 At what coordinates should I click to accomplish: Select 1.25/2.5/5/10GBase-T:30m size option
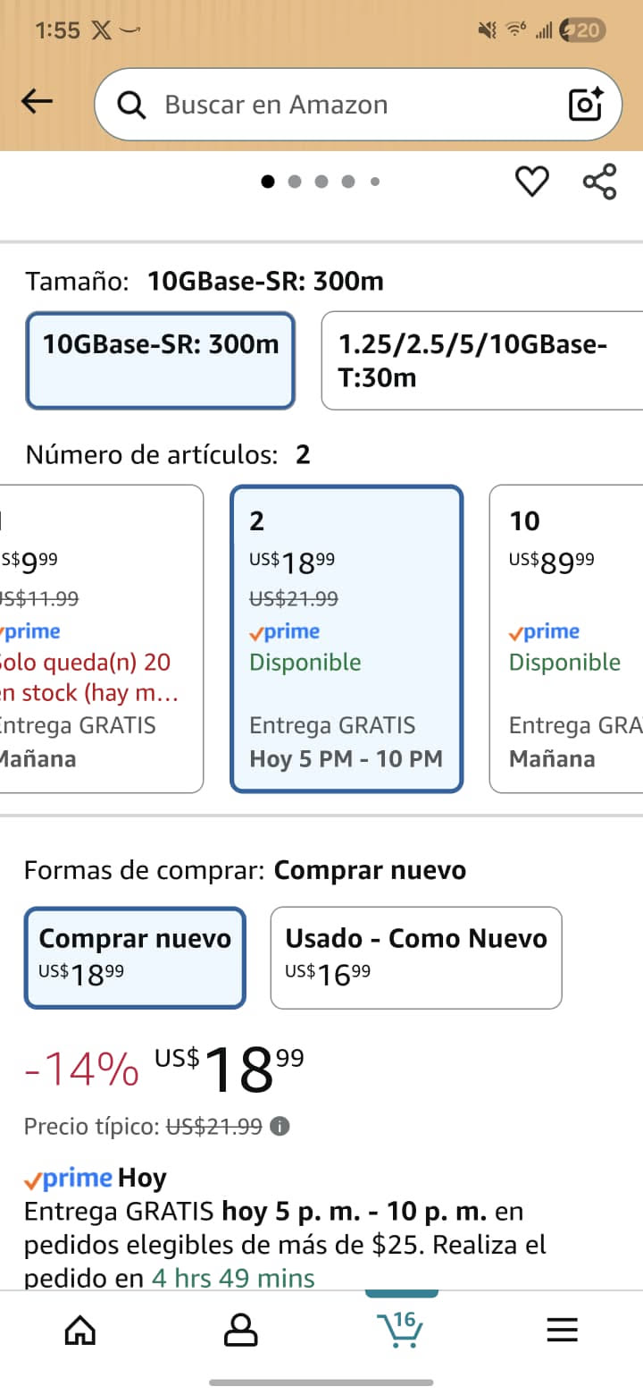pyautogui.click(x=482, y=360)
